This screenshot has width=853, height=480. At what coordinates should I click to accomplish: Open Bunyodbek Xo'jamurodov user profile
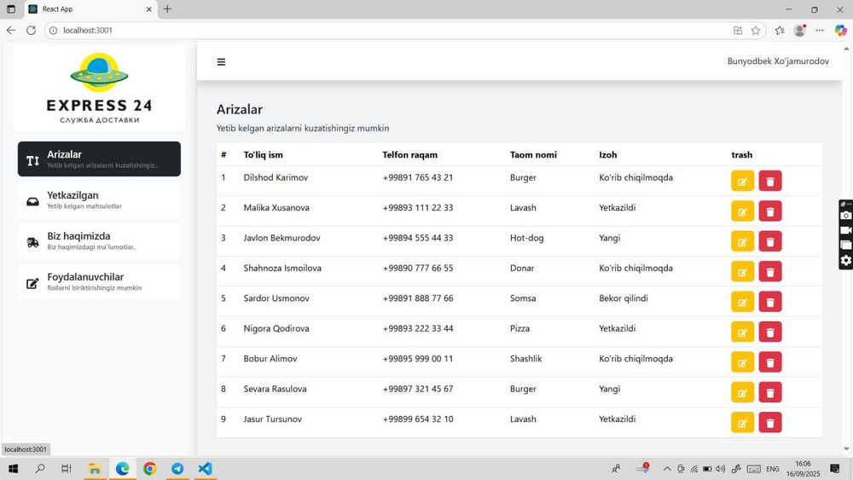click(778, 61)
